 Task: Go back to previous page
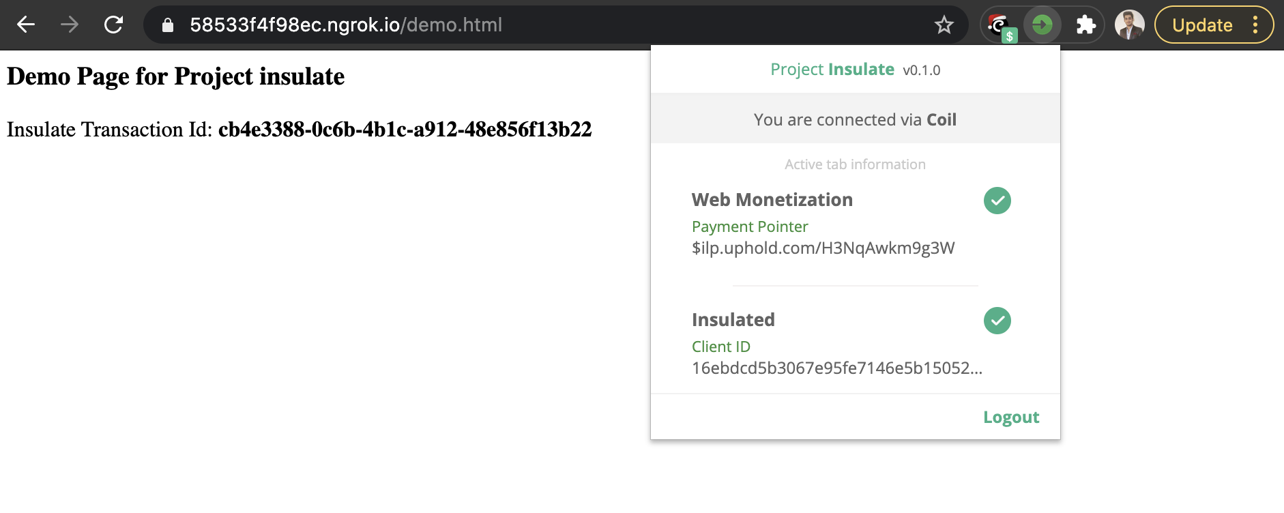tap(26, 25)
